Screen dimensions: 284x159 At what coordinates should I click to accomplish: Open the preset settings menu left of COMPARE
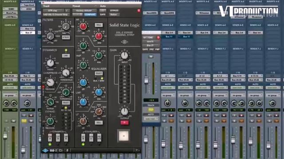click(78, 15)
